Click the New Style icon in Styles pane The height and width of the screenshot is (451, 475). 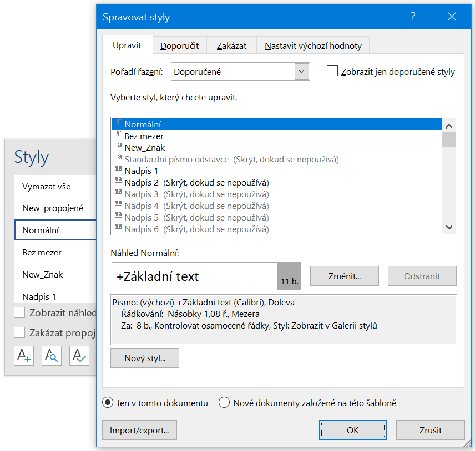(x=23, y=355)
